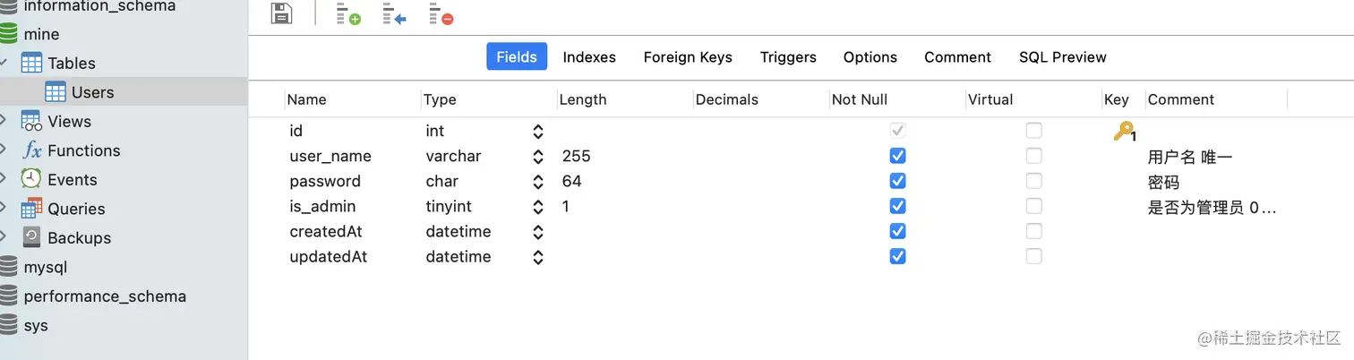Open type dropdown for user_name field

[x=537, y=157]
